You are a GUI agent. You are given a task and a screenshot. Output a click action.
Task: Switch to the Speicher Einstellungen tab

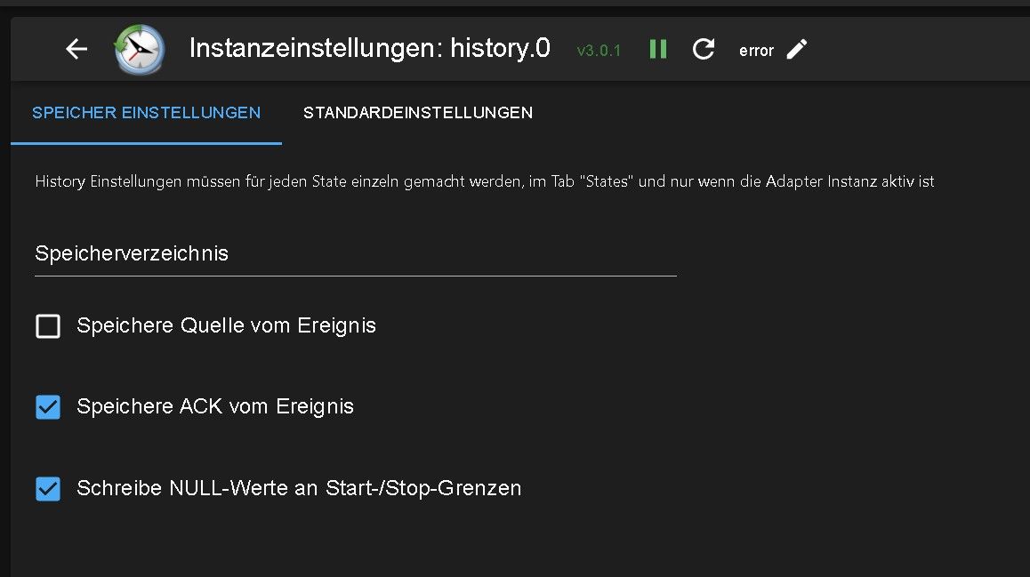(x=146, y=113)
